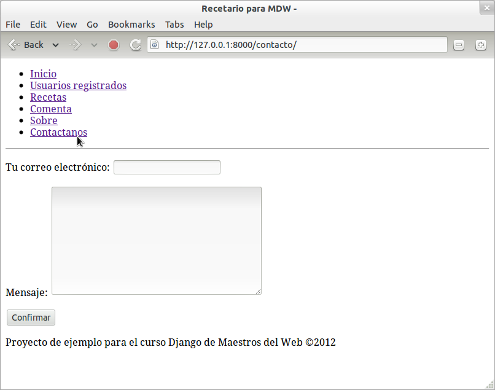
Task: Click inside the Mensaje text area
Action: [156, 240]
